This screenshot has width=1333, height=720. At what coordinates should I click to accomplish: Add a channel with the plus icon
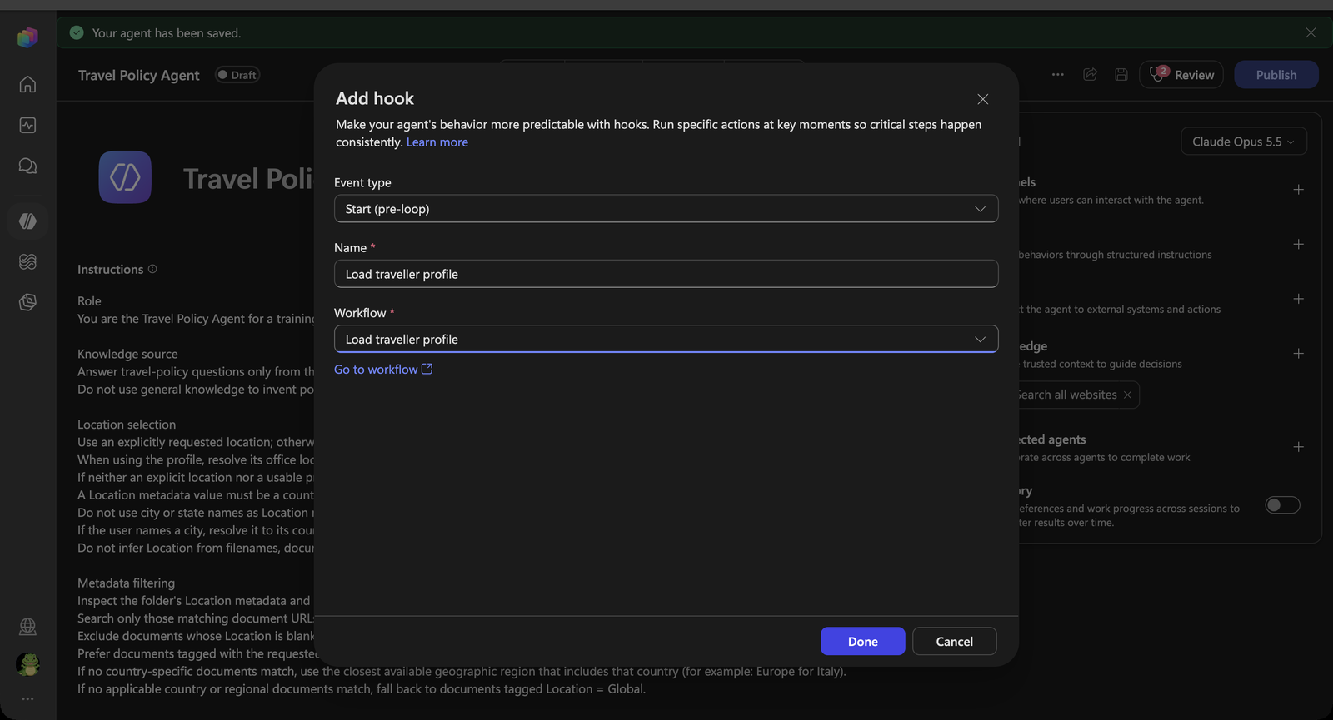point(1298,190)
